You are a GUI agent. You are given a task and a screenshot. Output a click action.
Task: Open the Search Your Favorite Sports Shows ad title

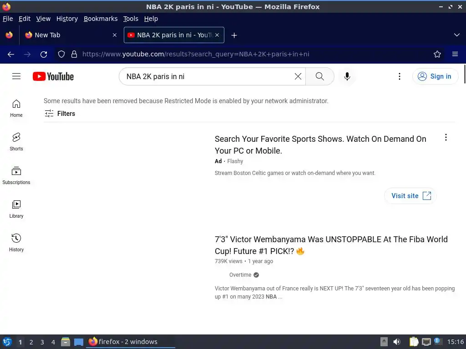tap(320, 145)
